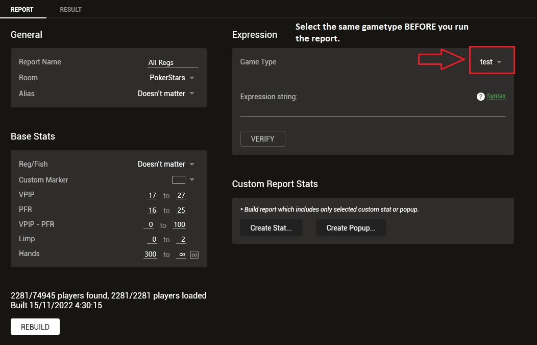The image size is (537, 345).
Task: Click the Hands minimum value field
Action: point(151,254)
